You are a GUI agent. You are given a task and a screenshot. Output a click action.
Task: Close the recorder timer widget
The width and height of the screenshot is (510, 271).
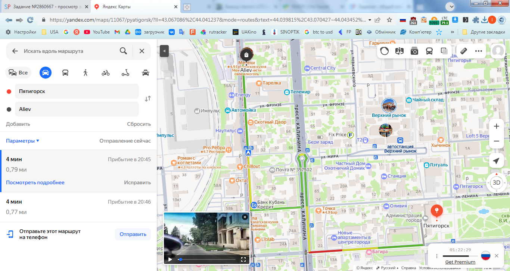point(497,256)
